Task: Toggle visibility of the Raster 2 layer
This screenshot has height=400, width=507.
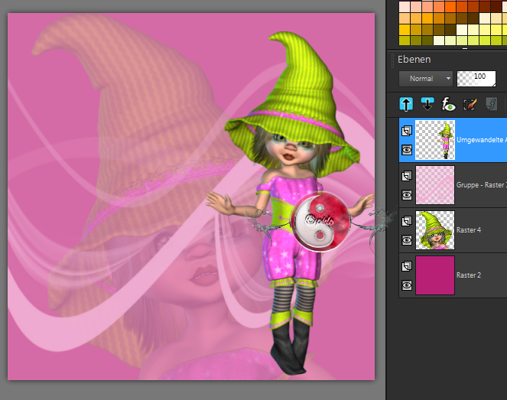Action: click(x=407, y=285)
